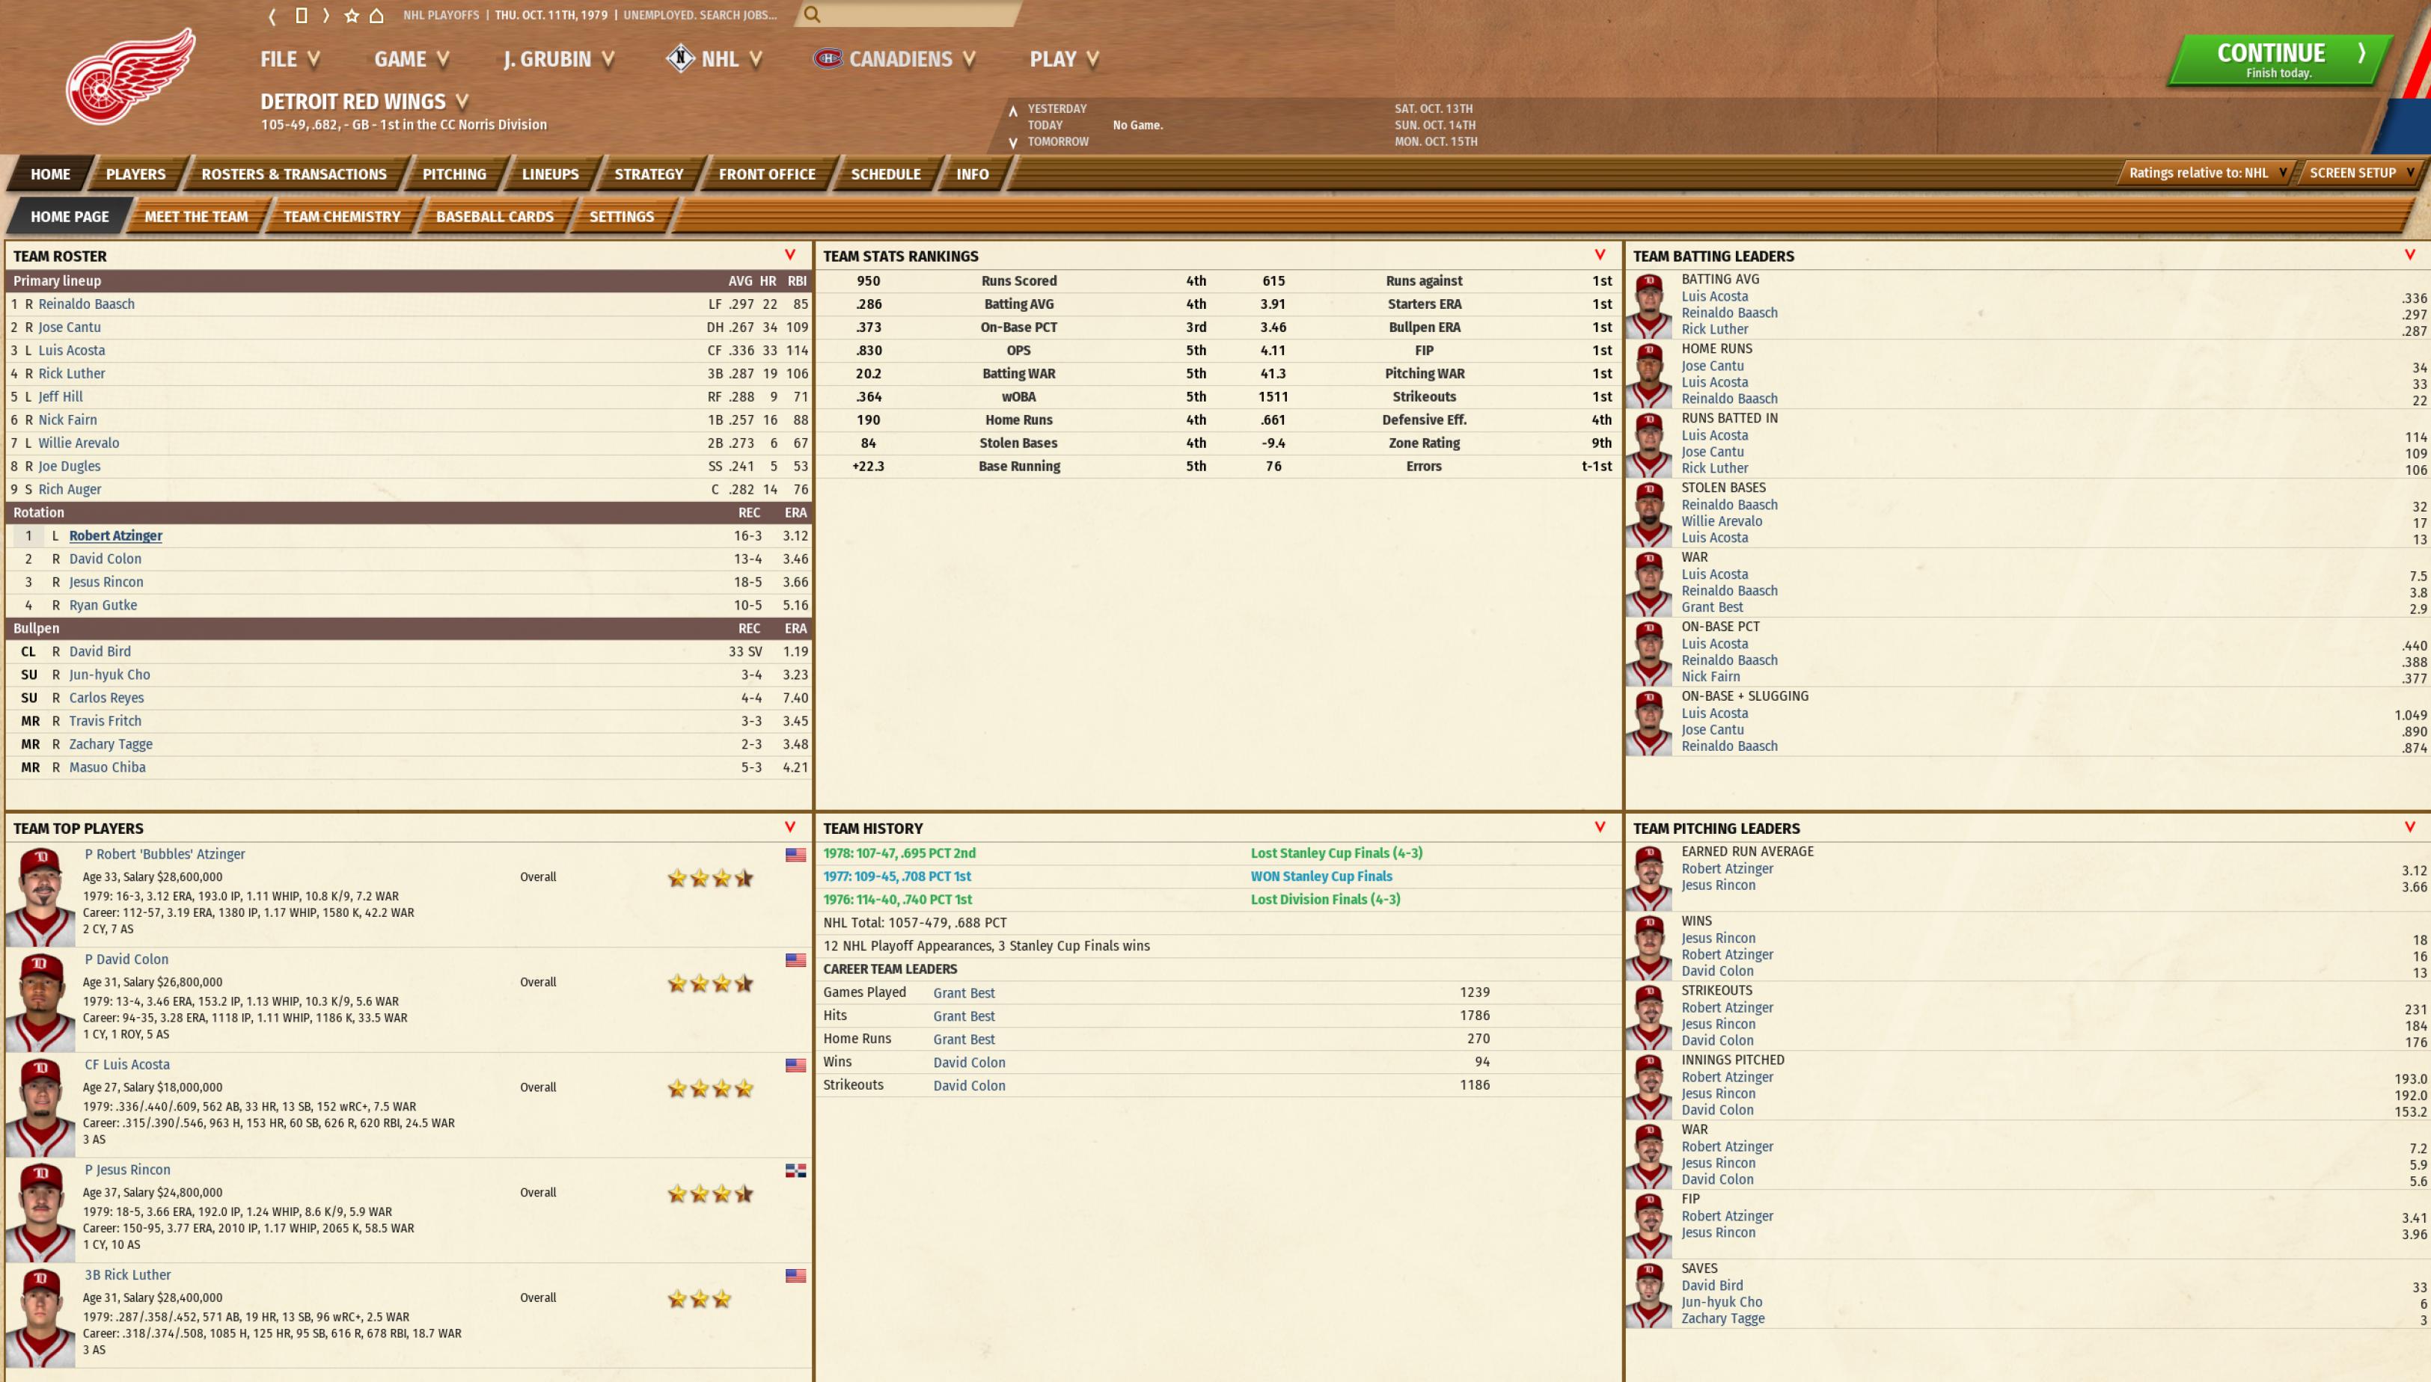The image size is (2431, 1382).
Task: Switch to the Pitching tab
Action: pos(454,173)
